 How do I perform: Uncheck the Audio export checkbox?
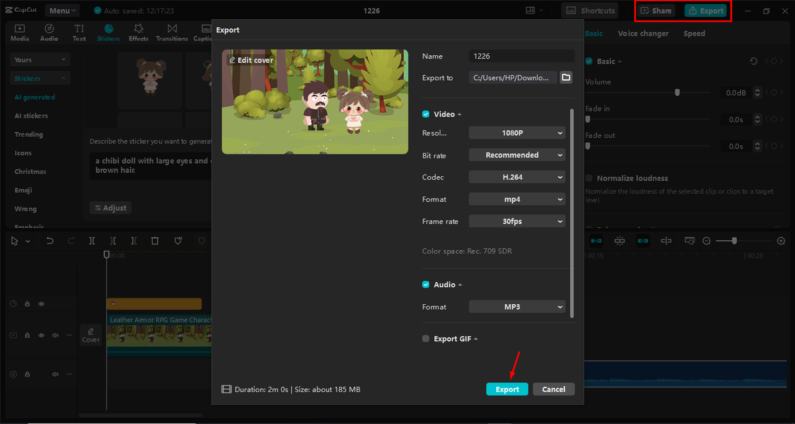426,284
